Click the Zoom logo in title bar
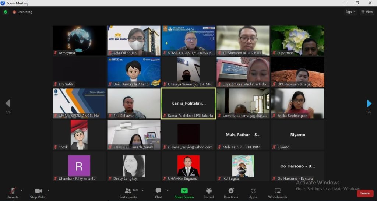The image size is (377, 201). 3,3
